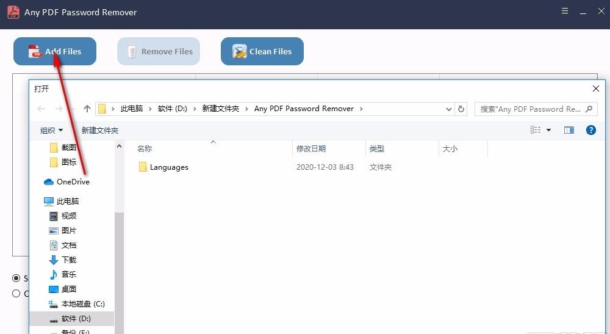
Task: Expand chevron after 软件 (D:) breadcrumb
Action: click(195, 109)
